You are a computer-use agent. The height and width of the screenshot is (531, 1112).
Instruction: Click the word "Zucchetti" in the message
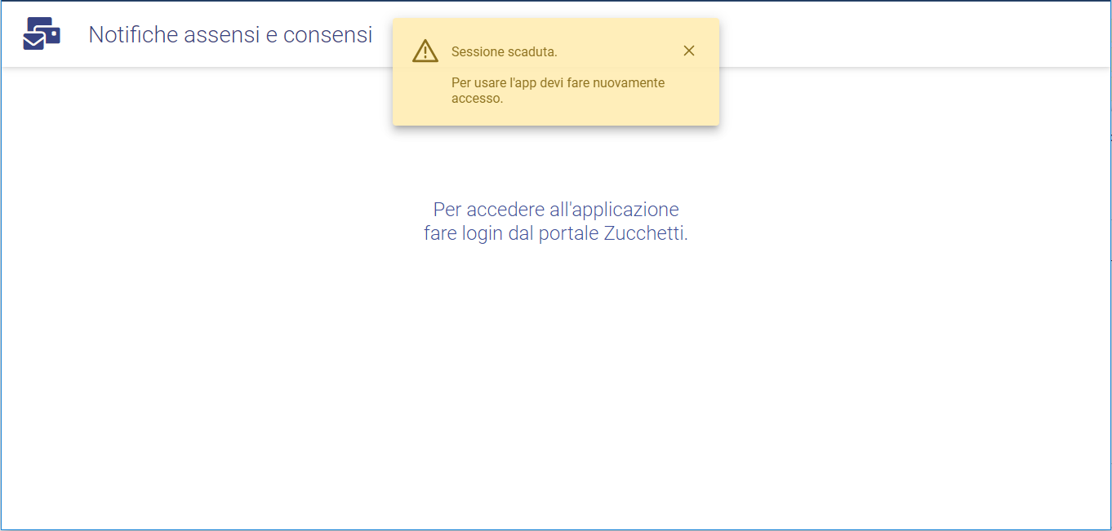tap(645, 234)
